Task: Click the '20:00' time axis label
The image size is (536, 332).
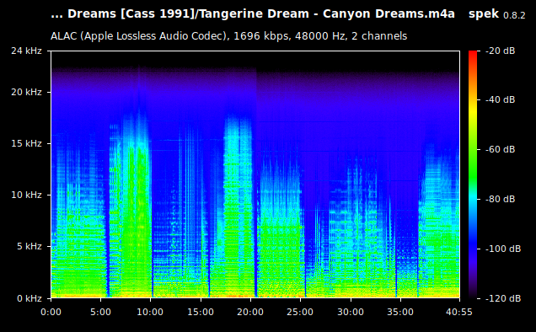Action: 250,312
